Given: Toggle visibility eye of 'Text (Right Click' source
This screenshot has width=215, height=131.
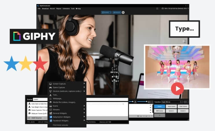Looking at the screenshot, I should 151,108.
